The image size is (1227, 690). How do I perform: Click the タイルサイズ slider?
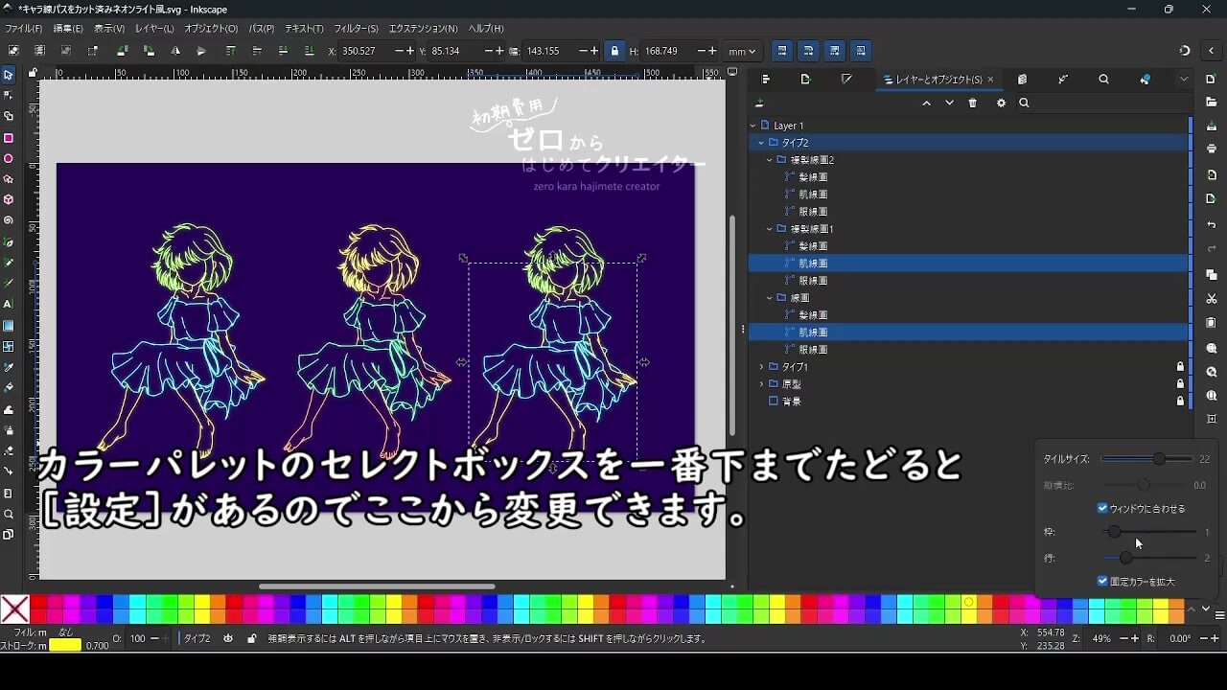[x=1148, y=459]
